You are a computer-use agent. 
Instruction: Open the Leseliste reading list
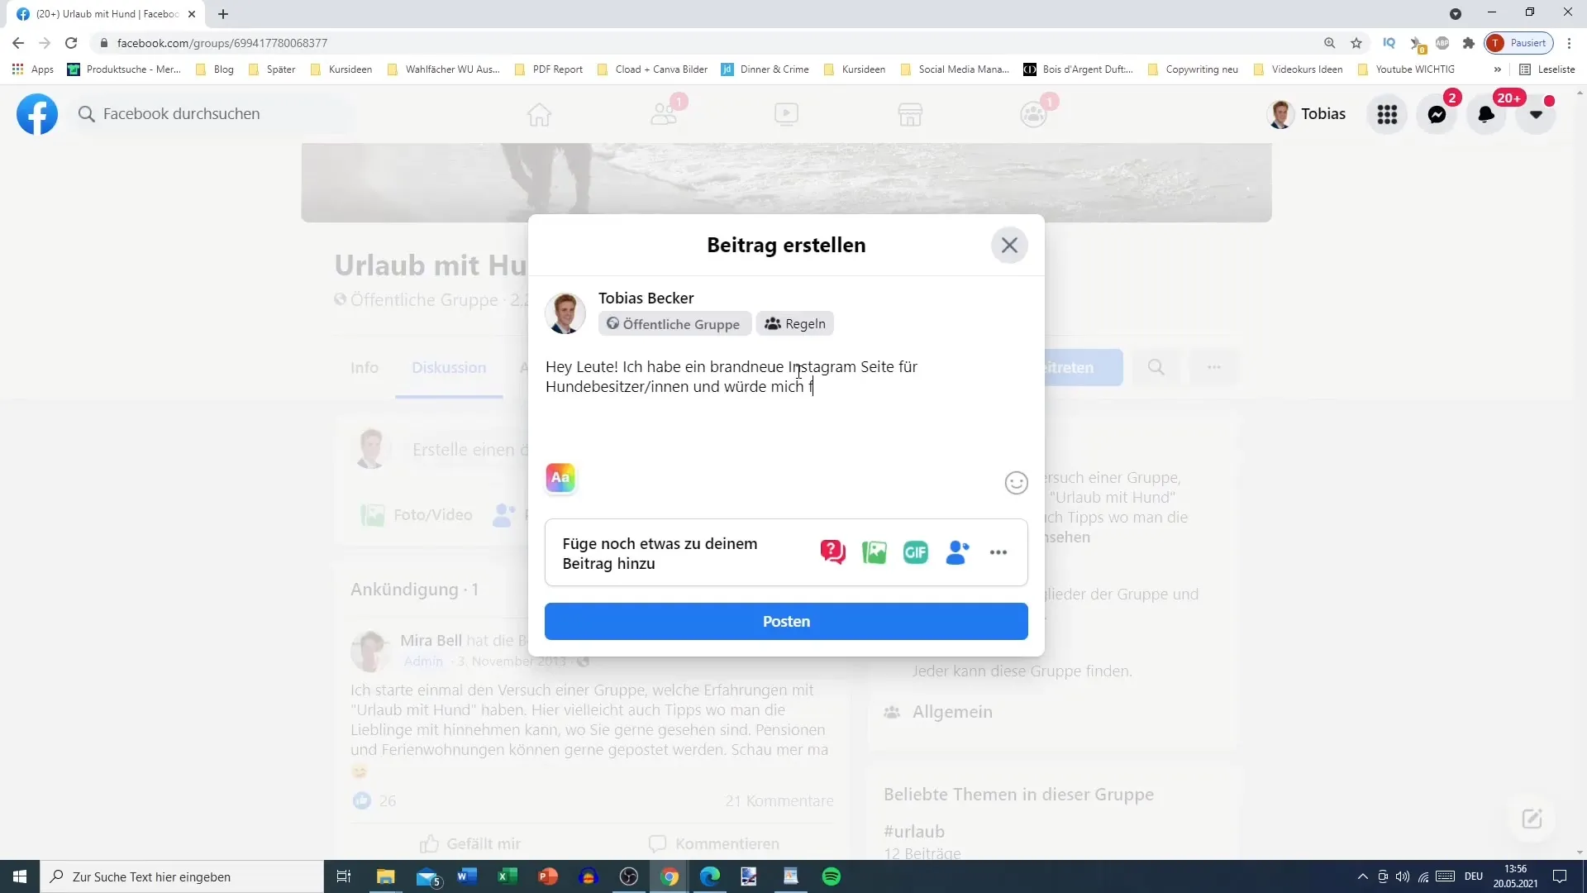pyautogui.click(x=1547, y=69)
